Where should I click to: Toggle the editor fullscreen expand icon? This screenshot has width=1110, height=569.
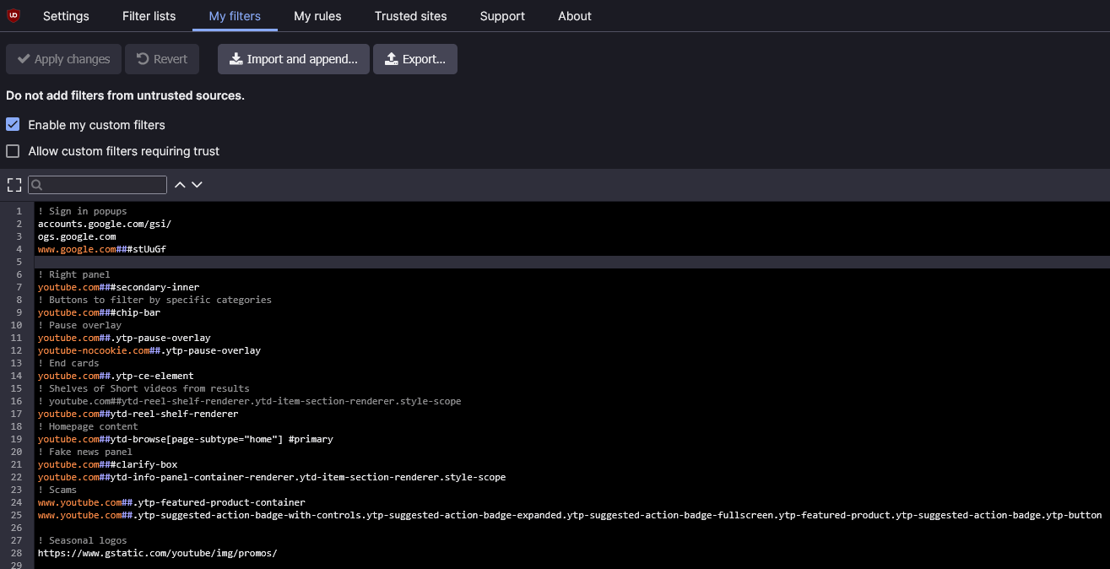click(x=14, y=185)
